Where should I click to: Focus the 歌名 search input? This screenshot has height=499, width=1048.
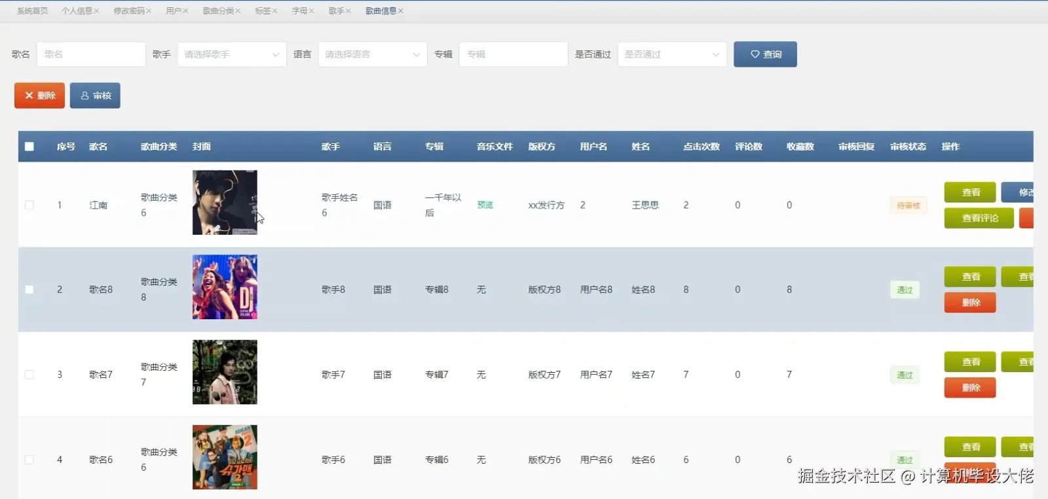(x=91, y=54)
